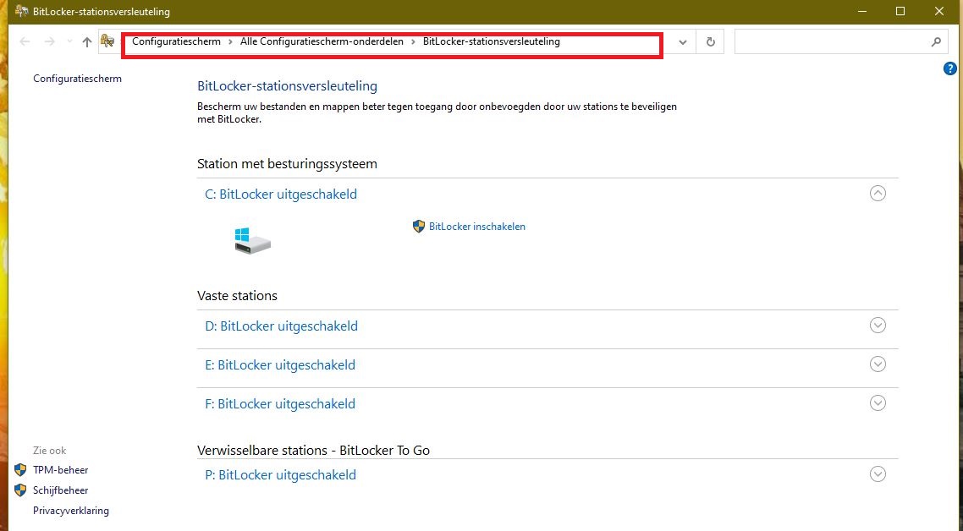Click the TPM-beheer shield icon
963x531 pixels.
coord(20,470)
